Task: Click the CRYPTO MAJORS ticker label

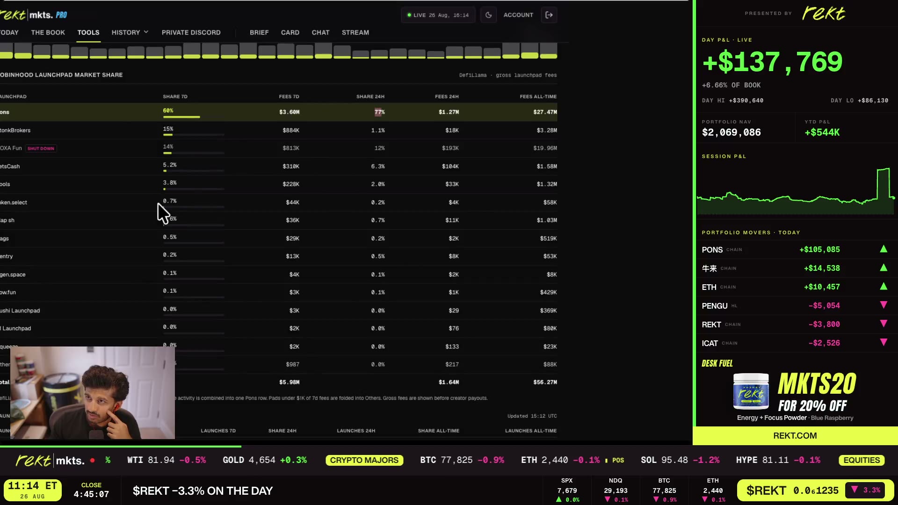Action: point(364,461)
